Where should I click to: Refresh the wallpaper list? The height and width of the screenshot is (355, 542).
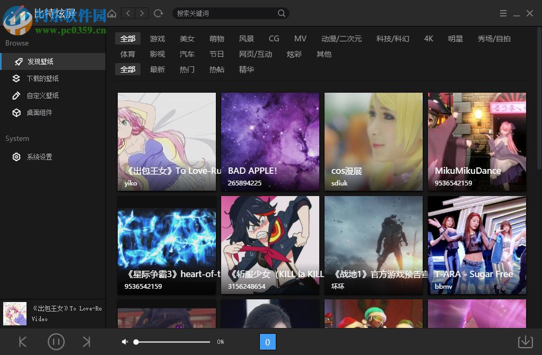(x=158, y=13)
